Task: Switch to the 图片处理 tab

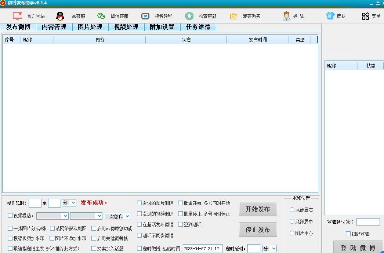Action: [x=90, y=27]
